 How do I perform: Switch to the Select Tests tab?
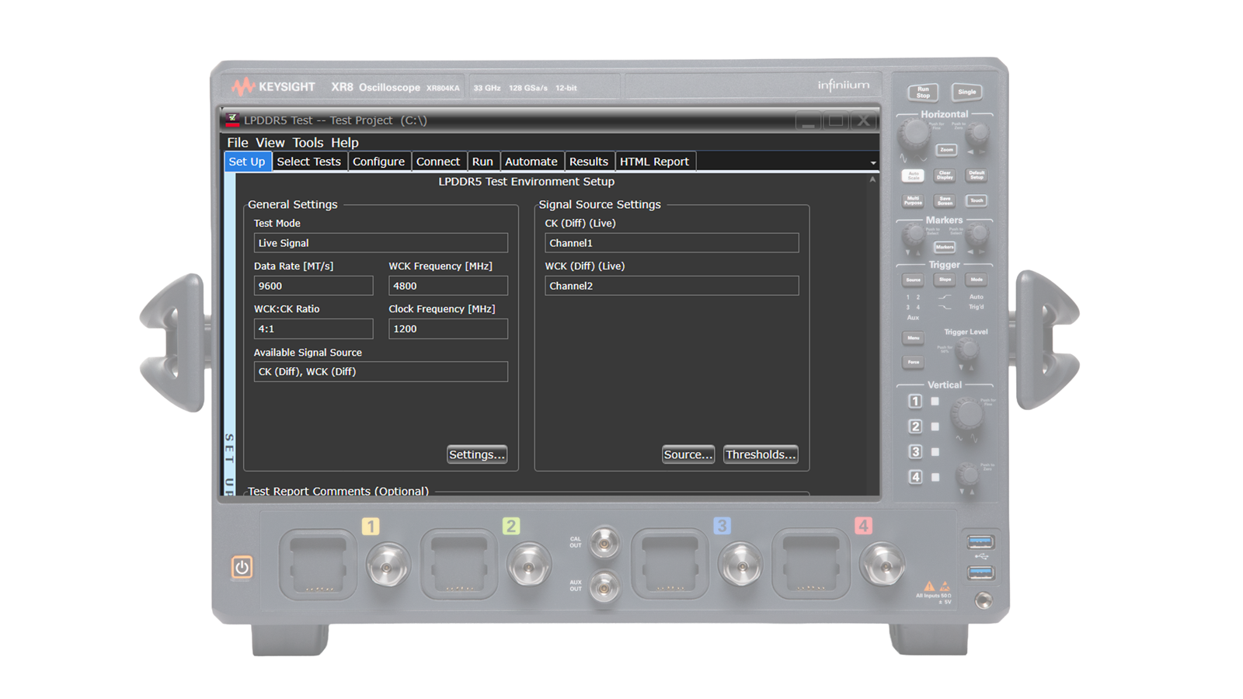(308, 162)
